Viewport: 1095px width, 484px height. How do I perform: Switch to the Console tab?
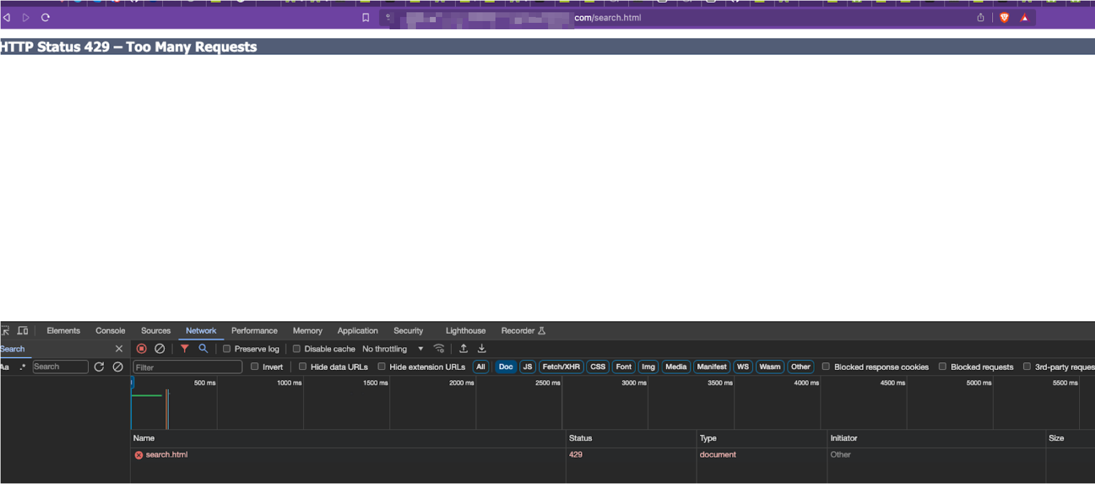click(x=110, y=331)
